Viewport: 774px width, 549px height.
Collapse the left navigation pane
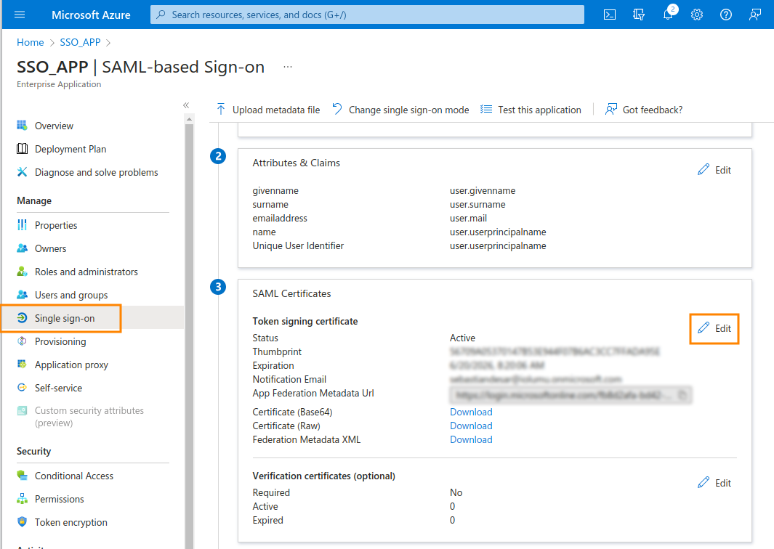(186, 105)
